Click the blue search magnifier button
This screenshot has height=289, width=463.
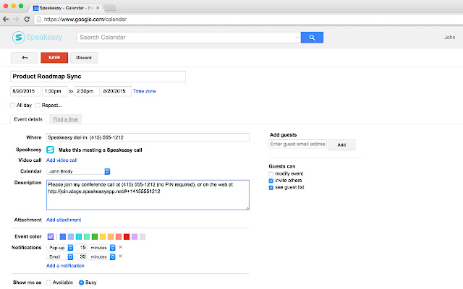click(312, 38)
